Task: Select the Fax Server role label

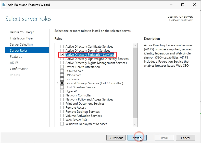Action: 72,79
